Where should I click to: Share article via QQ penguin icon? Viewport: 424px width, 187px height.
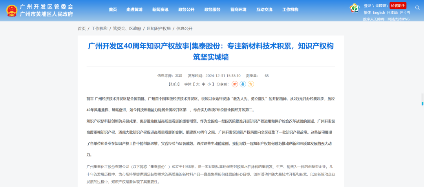(x=243, y=84)
